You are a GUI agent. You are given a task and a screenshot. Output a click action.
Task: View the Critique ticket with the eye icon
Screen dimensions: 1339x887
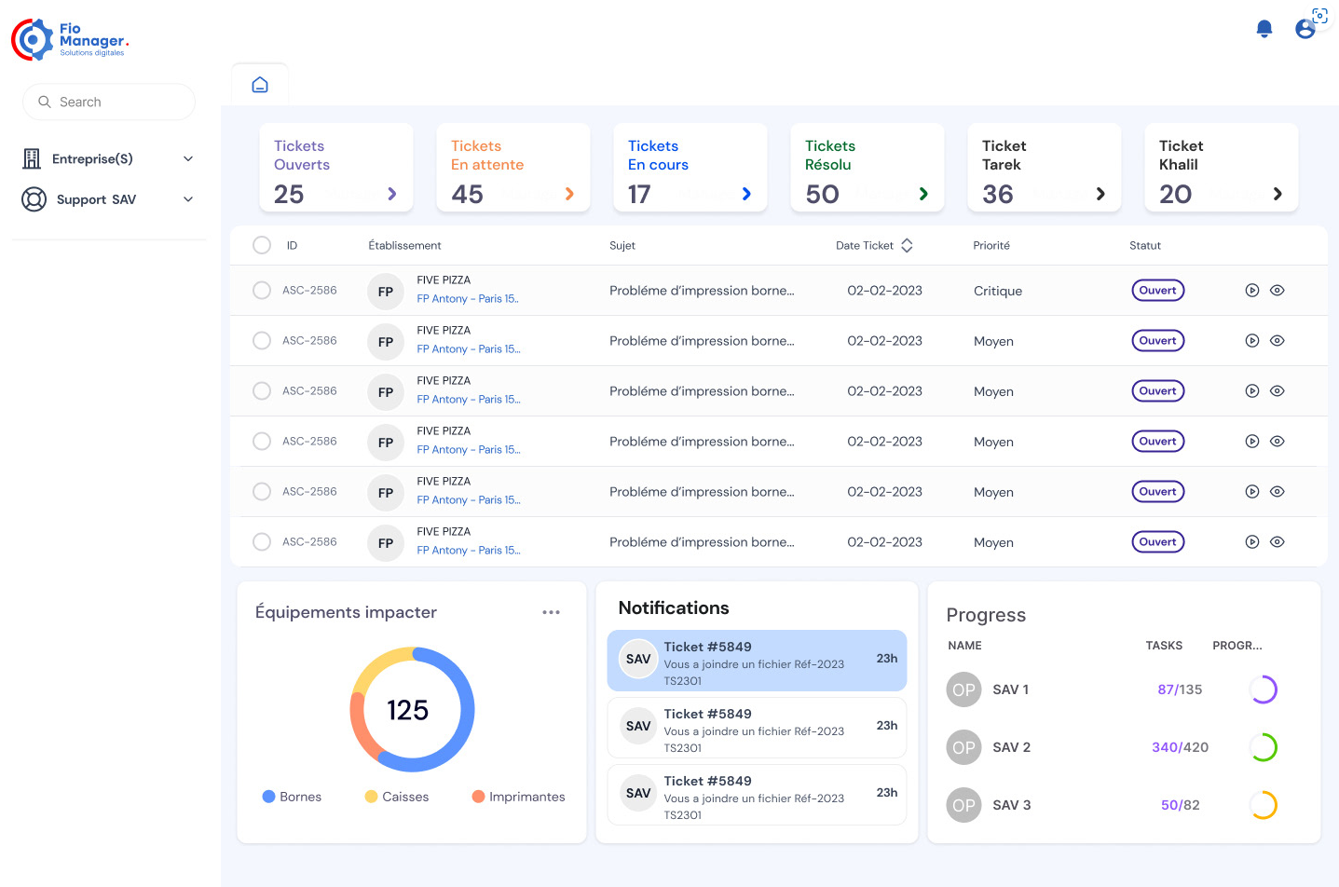coord(1278,291)
